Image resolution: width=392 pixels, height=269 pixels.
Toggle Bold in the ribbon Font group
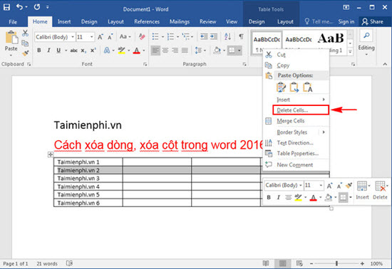(x=39, y=51)
